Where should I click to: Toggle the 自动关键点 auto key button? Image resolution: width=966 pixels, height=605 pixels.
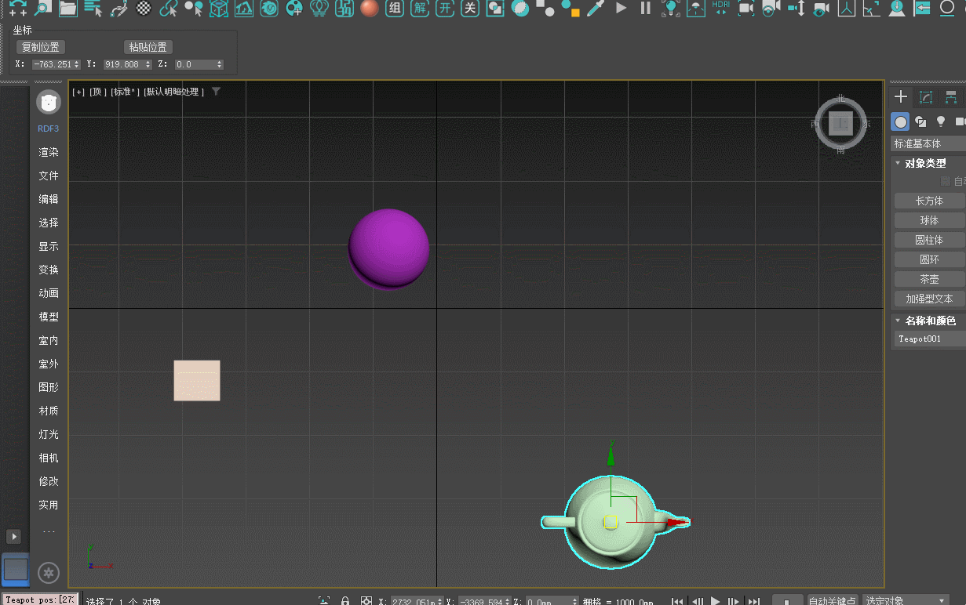(x=832, y=601)
